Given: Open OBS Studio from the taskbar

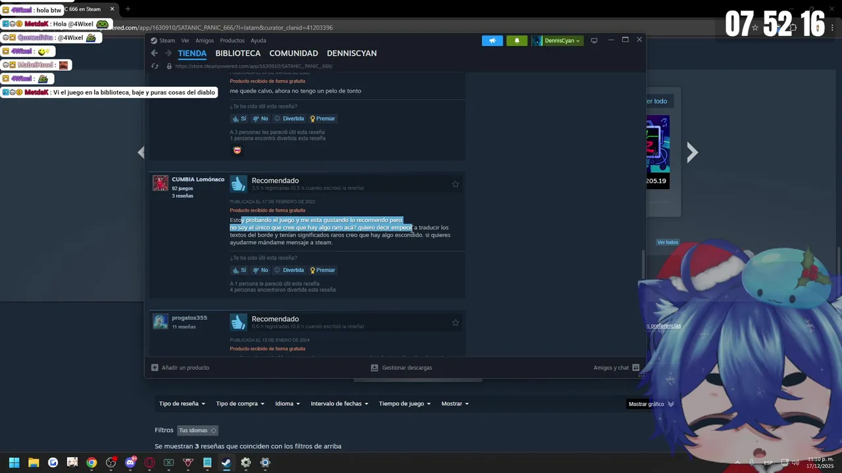Looking at the screenshot, I should point(111,462).
